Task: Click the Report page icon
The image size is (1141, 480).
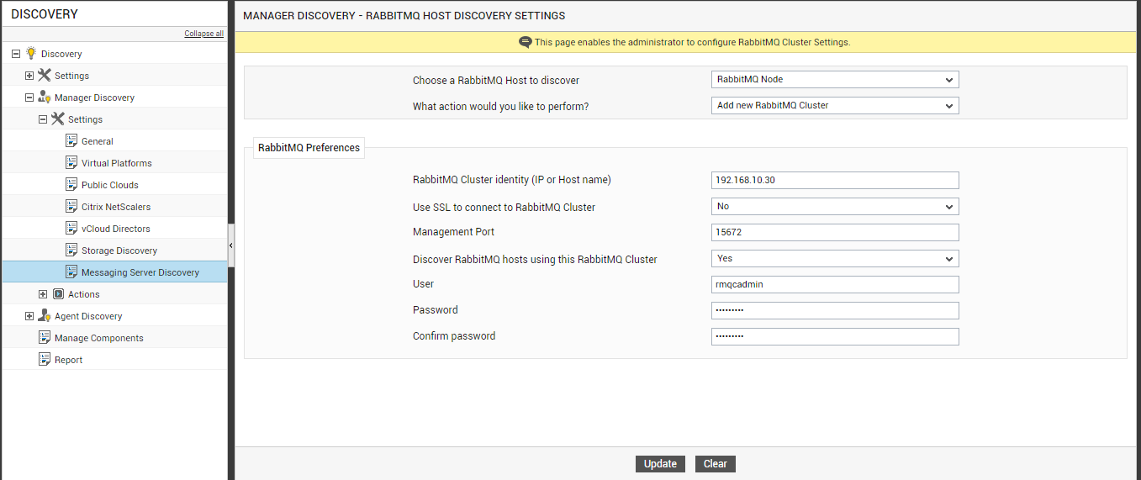Action: point(45,359)
